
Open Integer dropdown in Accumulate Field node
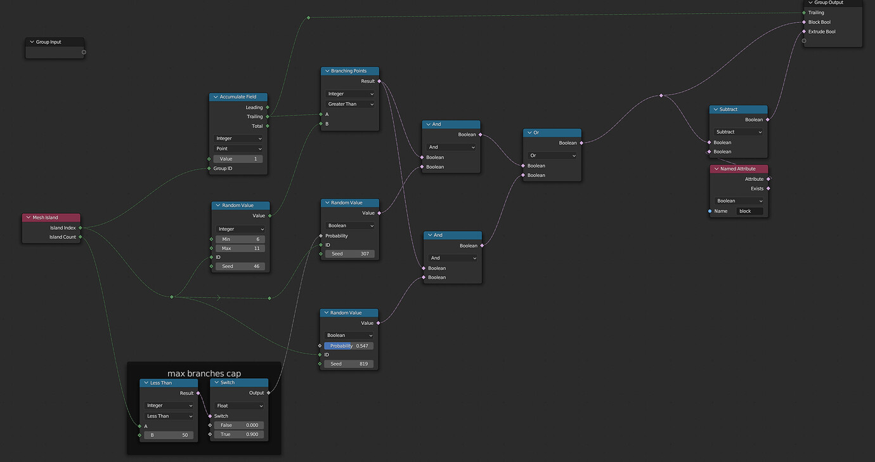238,138
